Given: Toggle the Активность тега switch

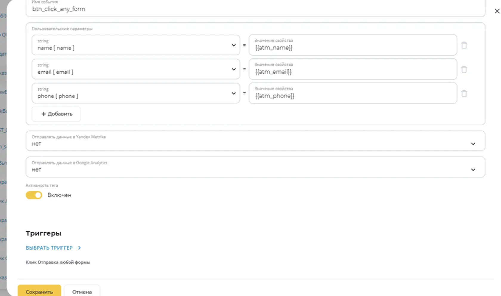Looking at the screenshot, I should tap(34, 195).
